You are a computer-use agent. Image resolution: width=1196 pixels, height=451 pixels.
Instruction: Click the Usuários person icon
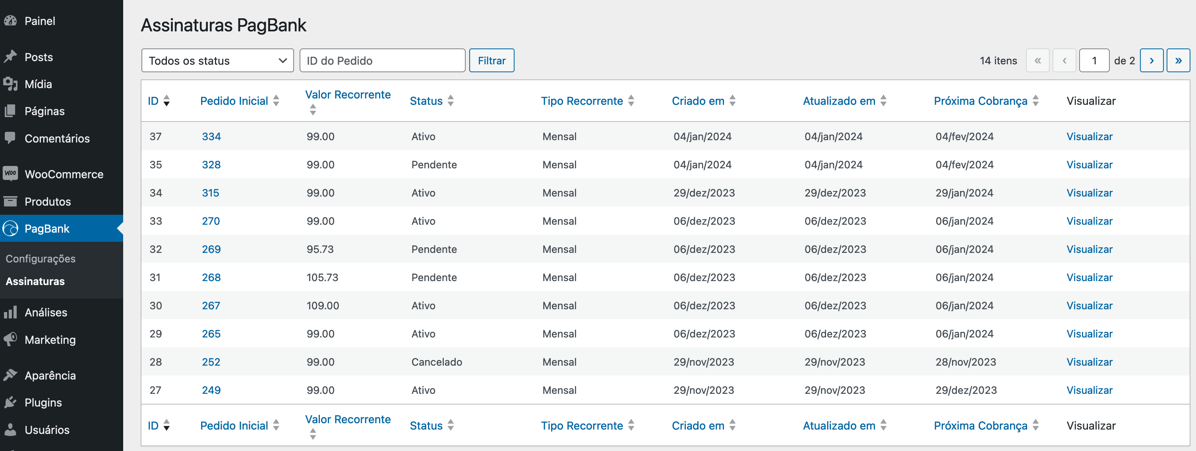tap(10, 430)
